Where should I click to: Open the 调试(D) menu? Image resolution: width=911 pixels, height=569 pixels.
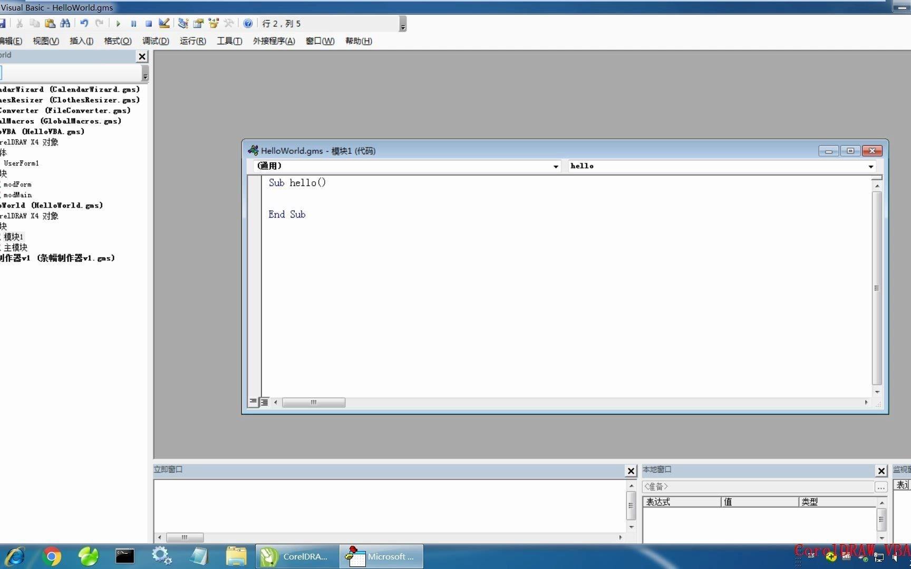[156, 41]
